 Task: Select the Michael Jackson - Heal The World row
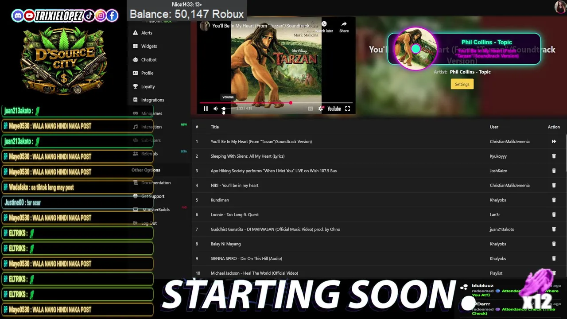(x=379, y=273)
